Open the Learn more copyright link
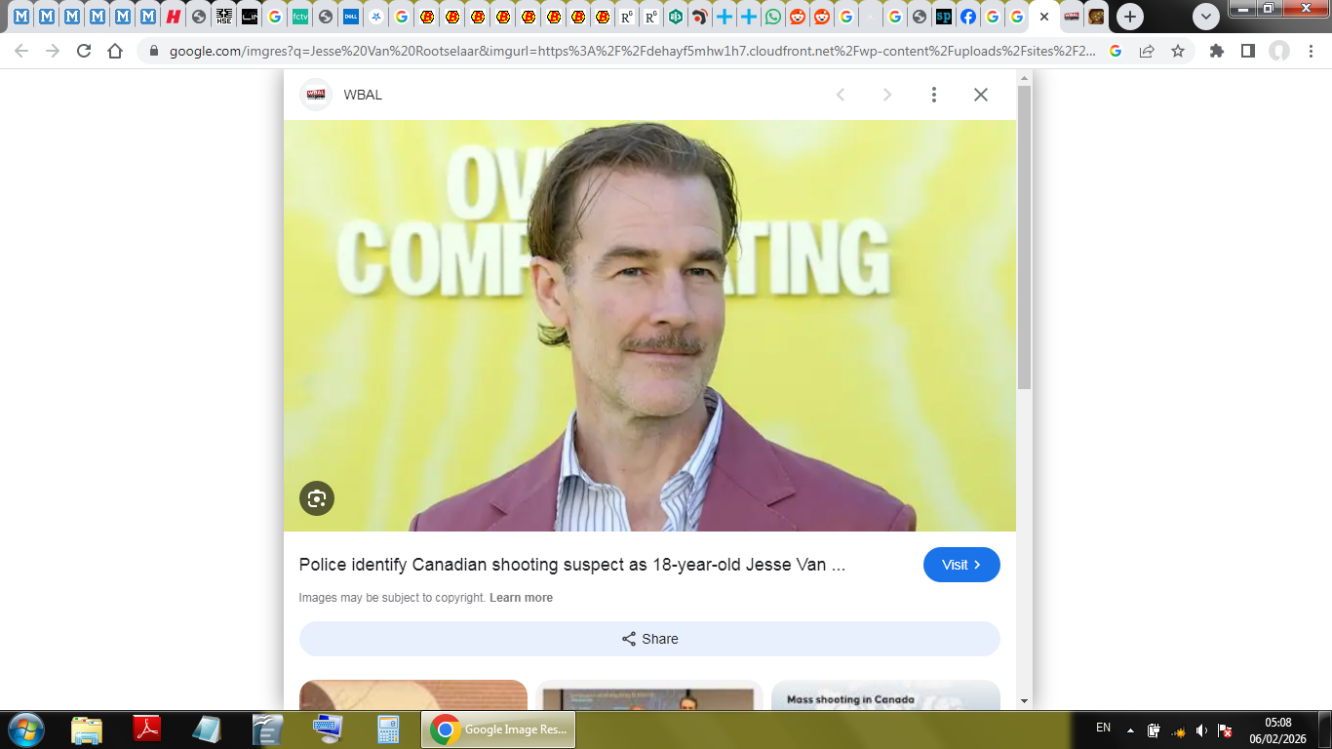The image size is (1332, 749). [521, 598]
